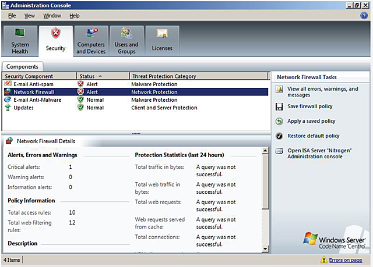Click the Network Firewall Details header icon

9,141
